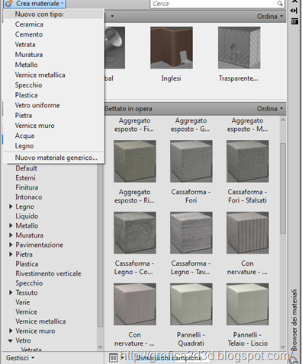This screenshot has height=364, width=302.
Task: Choose Vetrata in the new material menu
Action: point(25,45)
